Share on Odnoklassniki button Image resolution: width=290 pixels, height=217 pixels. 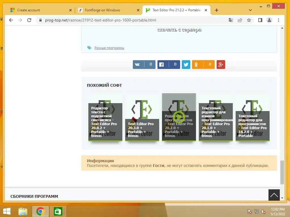pos(203,64)
